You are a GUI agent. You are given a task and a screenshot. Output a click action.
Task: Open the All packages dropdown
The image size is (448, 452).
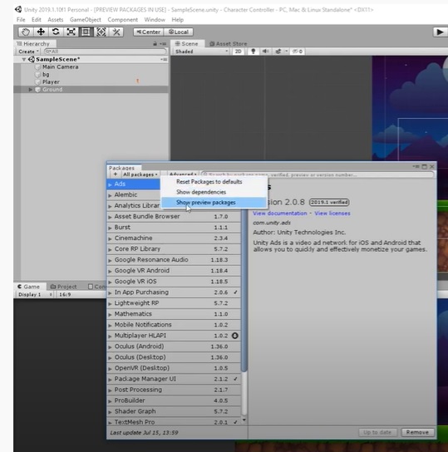pos(140,174)
